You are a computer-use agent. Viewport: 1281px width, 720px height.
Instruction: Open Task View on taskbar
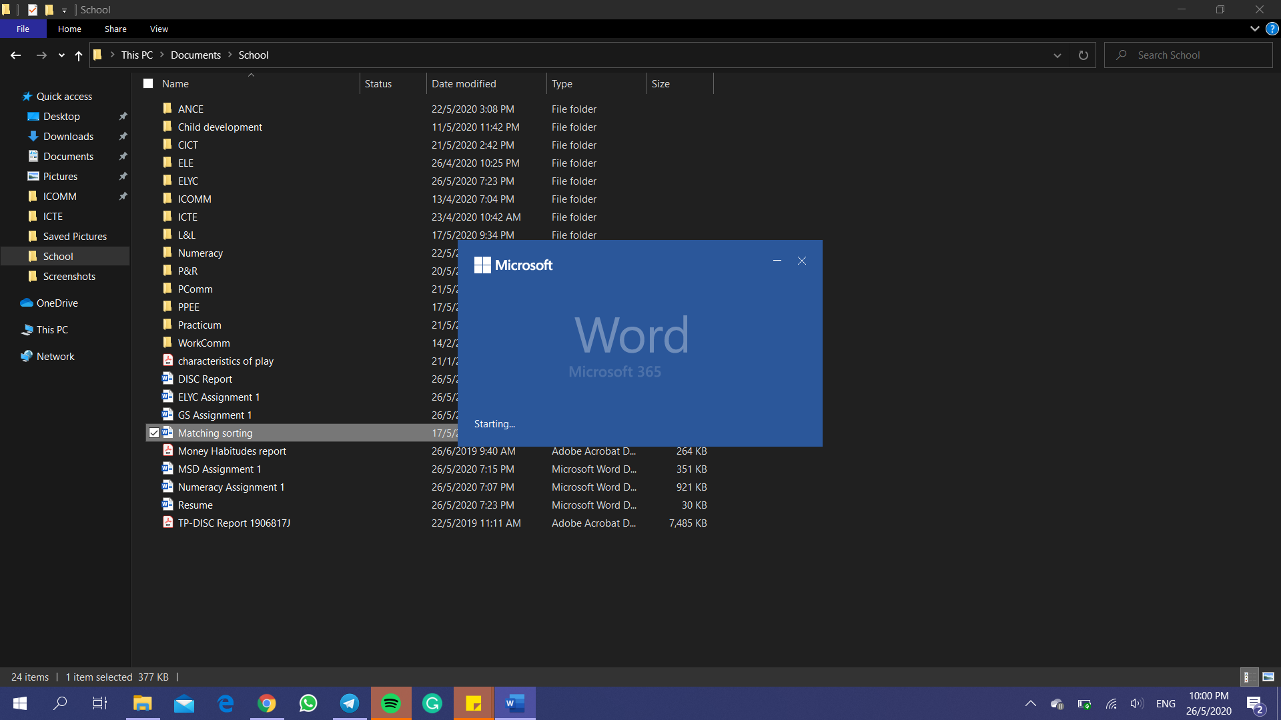click(x=100, y=703)
